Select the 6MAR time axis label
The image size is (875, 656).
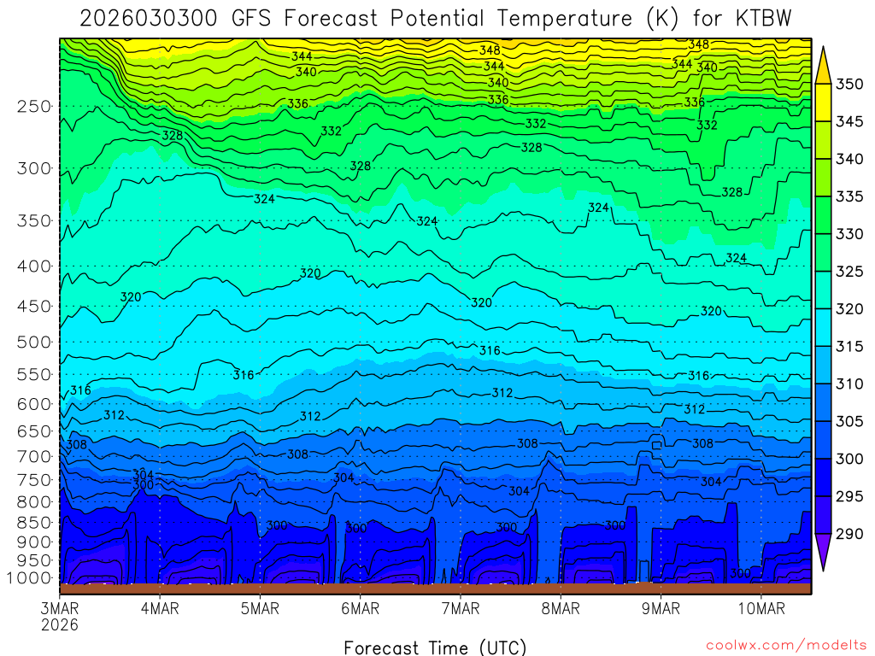tap(360, 608)
